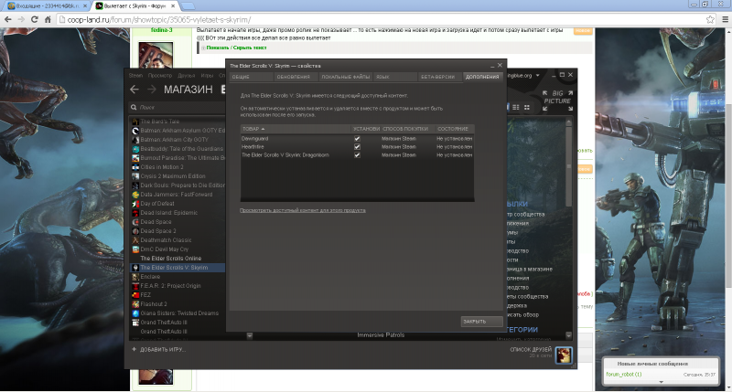The width and height of the screenshot is (732, 392).
Task: Click the Steam forward arrow
Action: pyautogui.click(x=152, y=90)
